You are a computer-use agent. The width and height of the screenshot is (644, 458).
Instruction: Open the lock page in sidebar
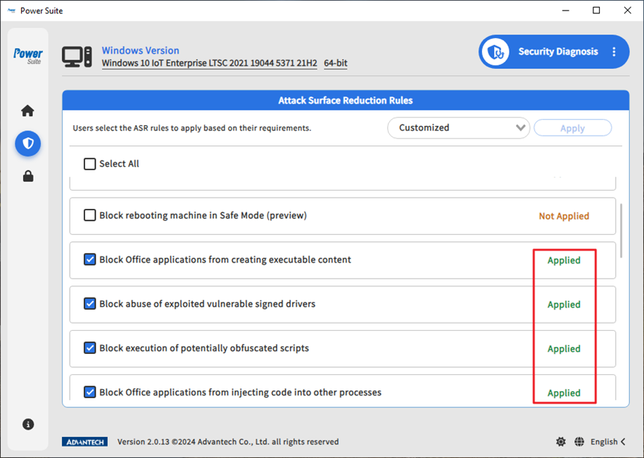[x=28, y=176]
